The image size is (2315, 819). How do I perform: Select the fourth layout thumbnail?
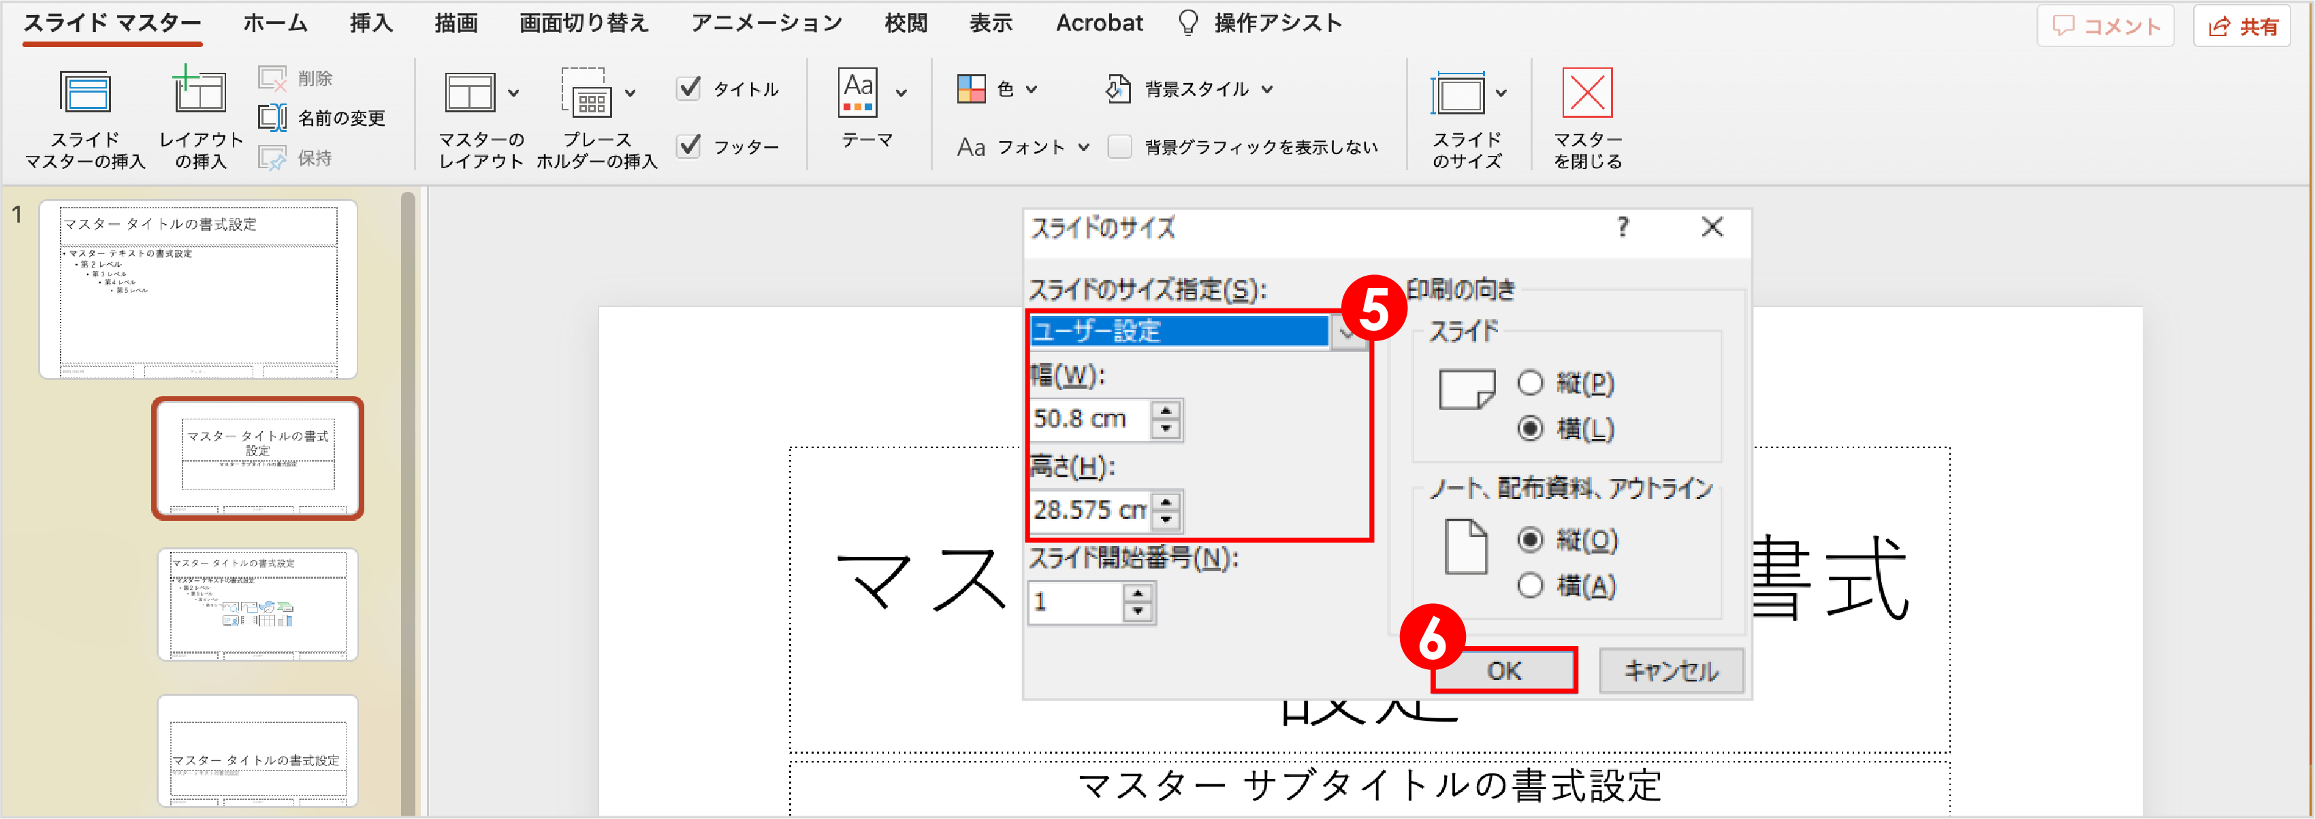[x=258, y=751]
